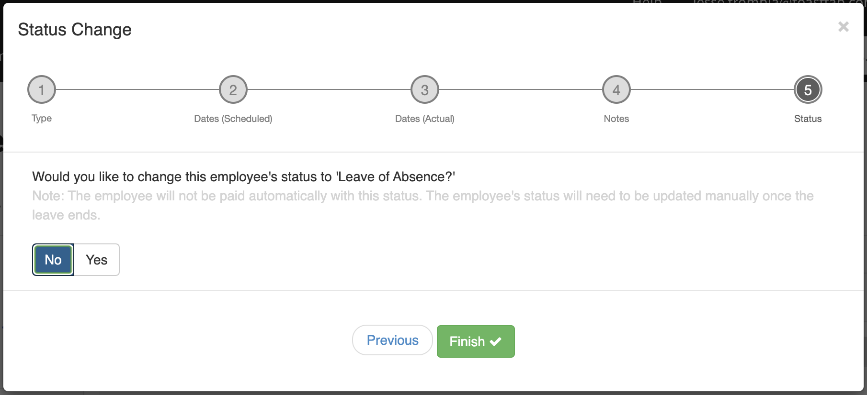Open the Dates (Scheduled) step label
This screenshot has height=395, width=867.
coord(233,119)
